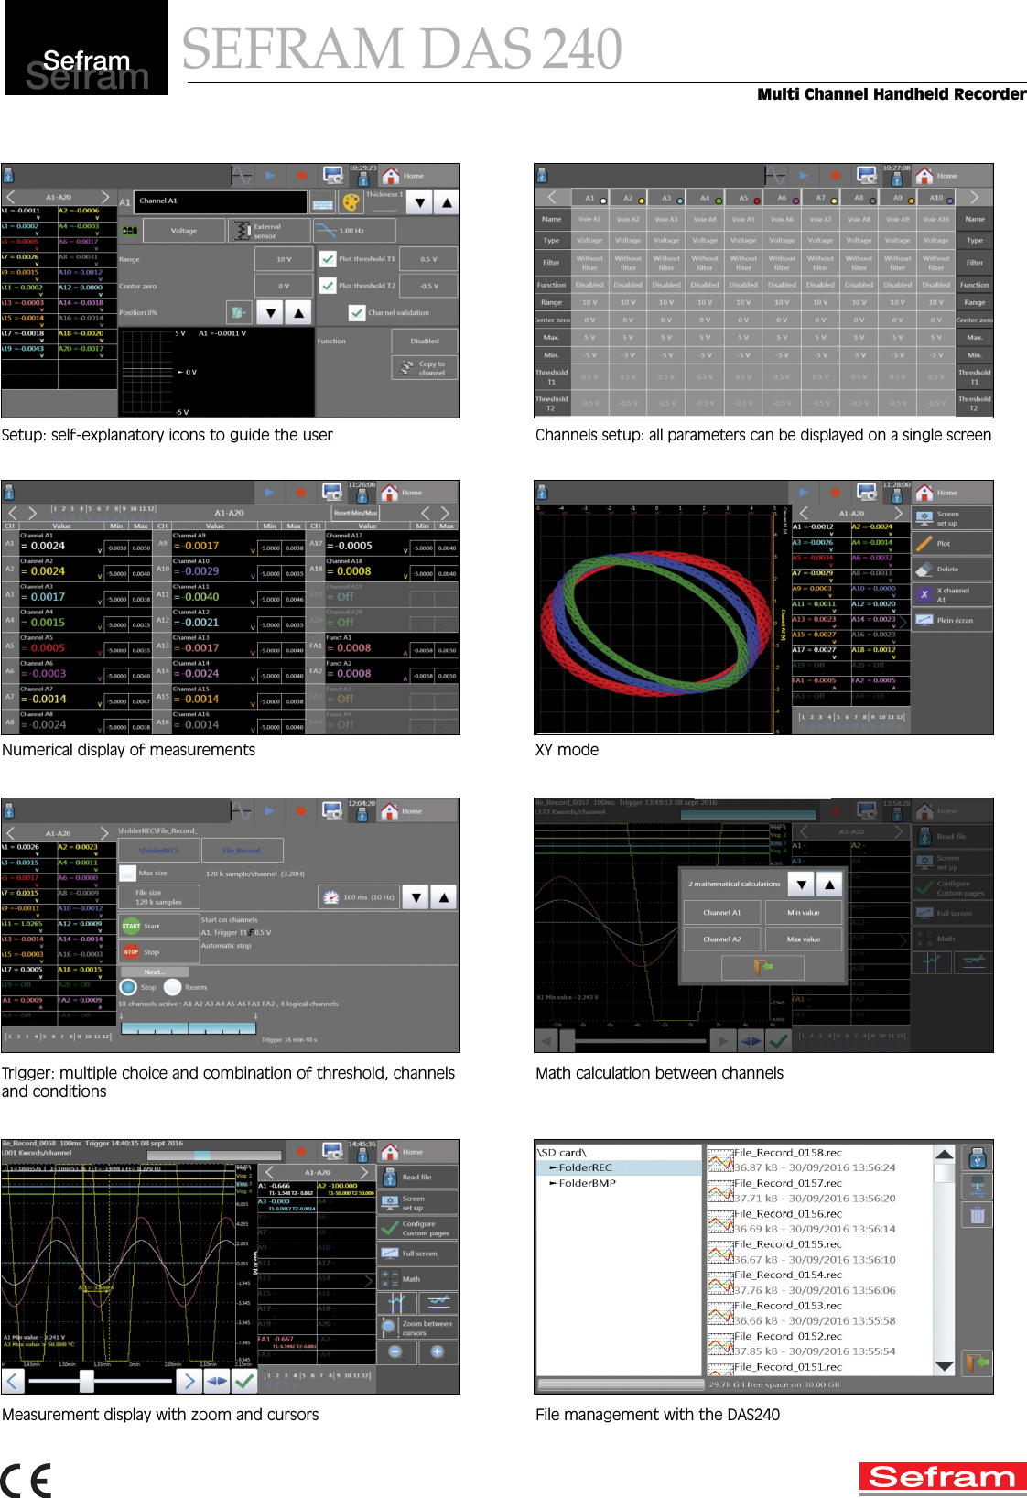Click the pre-trigger timeline bar in Trigger screen
The width and height of the screenshot is (1027, 1498).
(x=189, y=1028)
